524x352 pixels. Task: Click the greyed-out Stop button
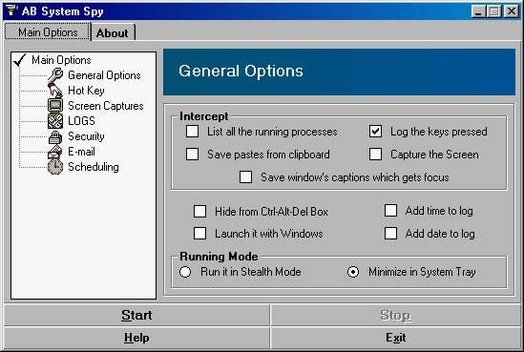[x=396, y=315]
